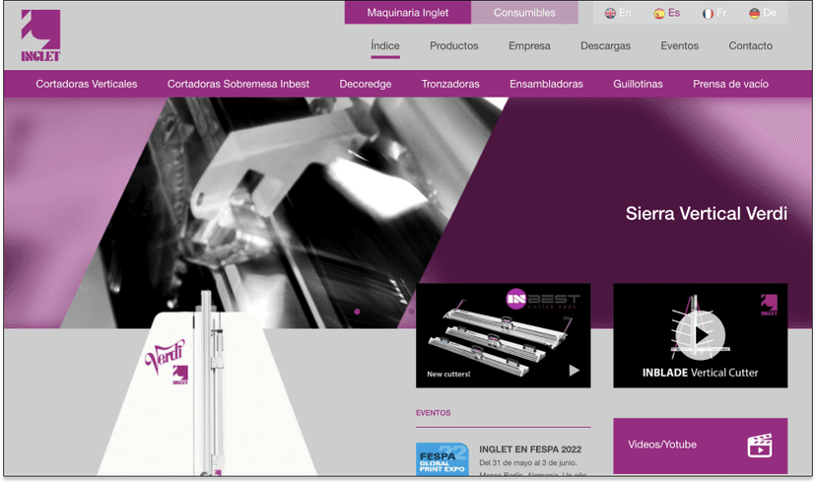Open the Eventos menu item
The width and height of the screenshot is (816, 483).
pos(680,45)
